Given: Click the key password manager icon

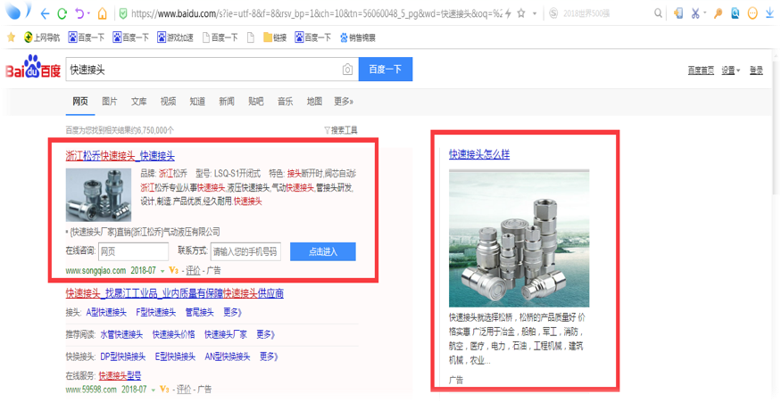Looking at the screenshot, I should (718, 13).
